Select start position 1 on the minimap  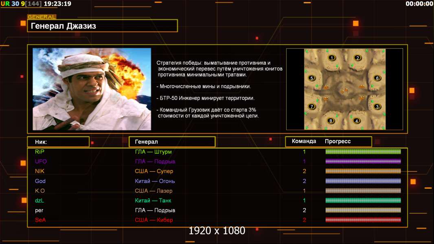(x=331, y=58)
